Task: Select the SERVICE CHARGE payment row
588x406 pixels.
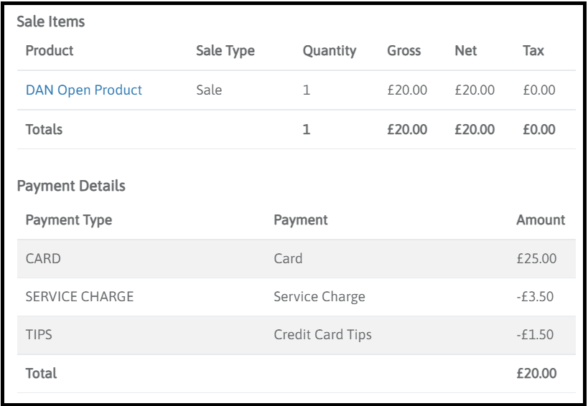Action: pyautogui.click(x=80, y=297)
